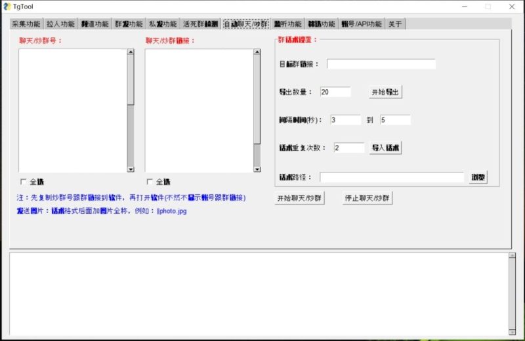Click the up arrow of the 聊天/吵群号 list scrollbar

[x=131, y=52]
